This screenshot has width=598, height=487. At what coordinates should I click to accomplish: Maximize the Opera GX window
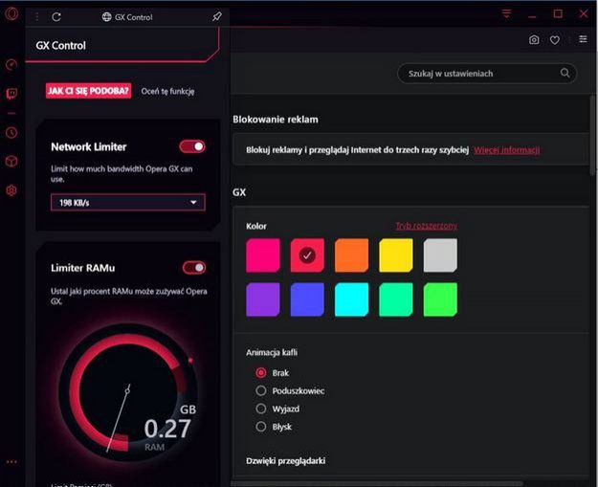pyautogui.click(x=558, y=14)
